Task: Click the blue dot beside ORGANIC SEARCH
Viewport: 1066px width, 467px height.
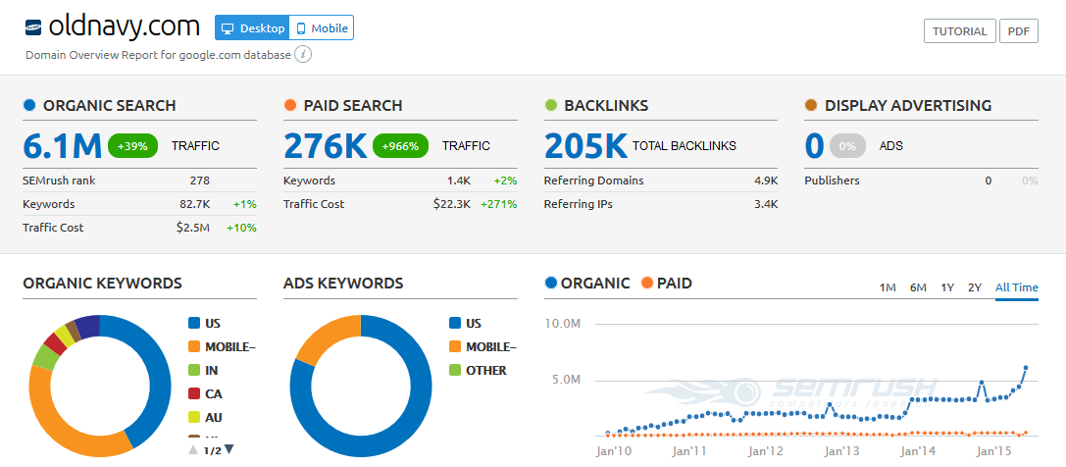Action: point(29,105)
